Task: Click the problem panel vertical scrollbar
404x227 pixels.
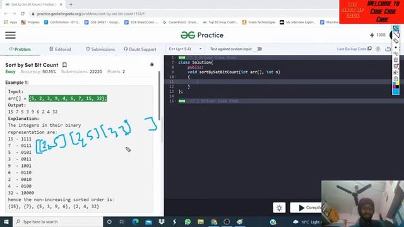Action: pos(160,95)
